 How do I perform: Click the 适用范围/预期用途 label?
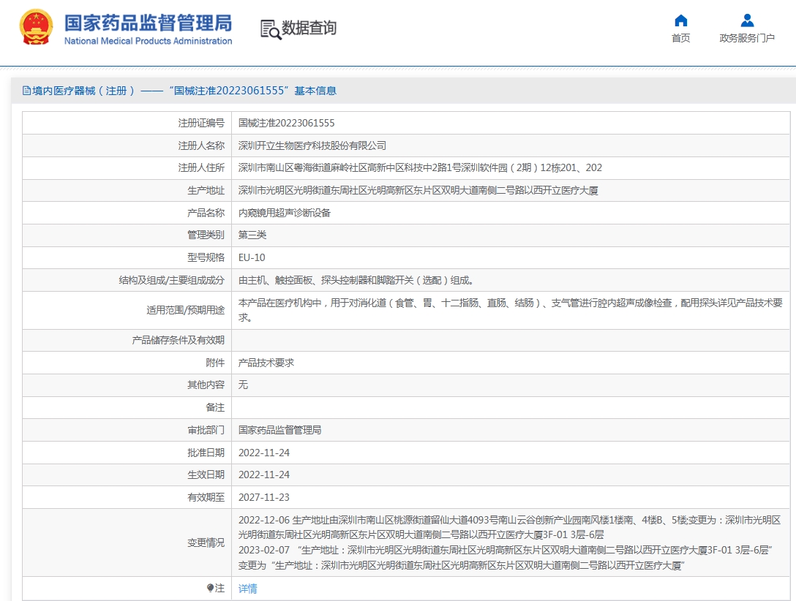(185, 310)
